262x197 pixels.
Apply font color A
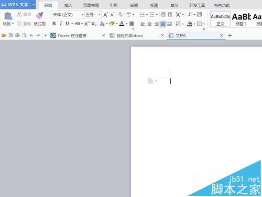point(122,24)
